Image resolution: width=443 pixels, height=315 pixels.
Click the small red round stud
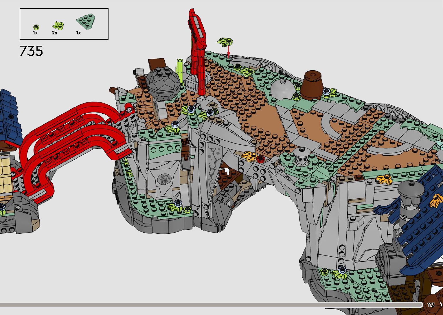[x=261, y=158]
